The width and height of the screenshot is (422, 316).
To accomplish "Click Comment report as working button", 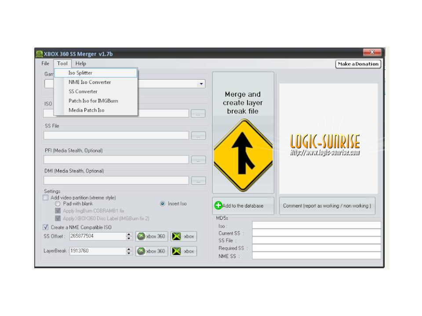I will [x=327, y=206].
